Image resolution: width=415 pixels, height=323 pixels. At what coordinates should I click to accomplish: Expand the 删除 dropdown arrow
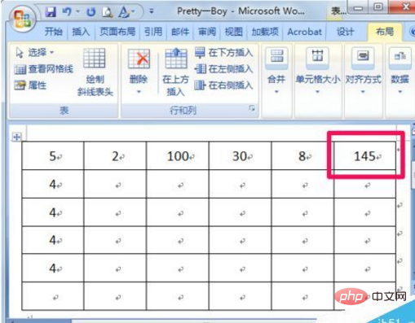click(x=139, y=92)
